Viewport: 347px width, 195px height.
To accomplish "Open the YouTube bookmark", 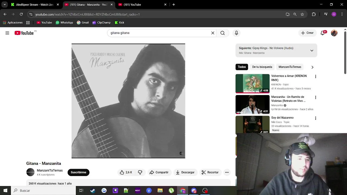I will click(44, 22).
